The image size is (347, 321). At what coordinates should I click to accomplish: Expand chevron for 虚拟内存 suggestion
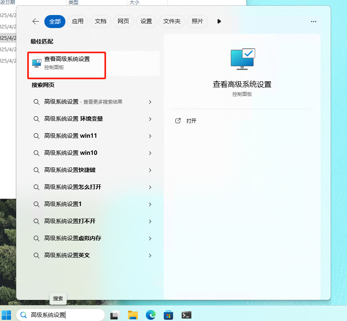coord(150,238)
